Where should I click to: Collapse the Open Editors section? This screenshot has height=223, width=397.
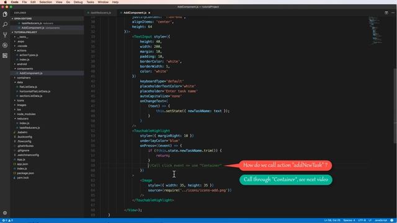pyautogui.click(x=47, y=19)
